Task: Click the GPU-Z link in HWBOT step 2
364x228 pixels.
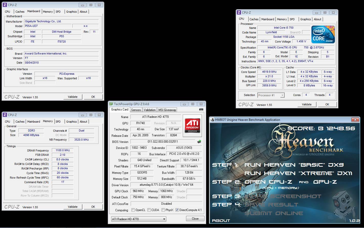Action: coord(325,182)
